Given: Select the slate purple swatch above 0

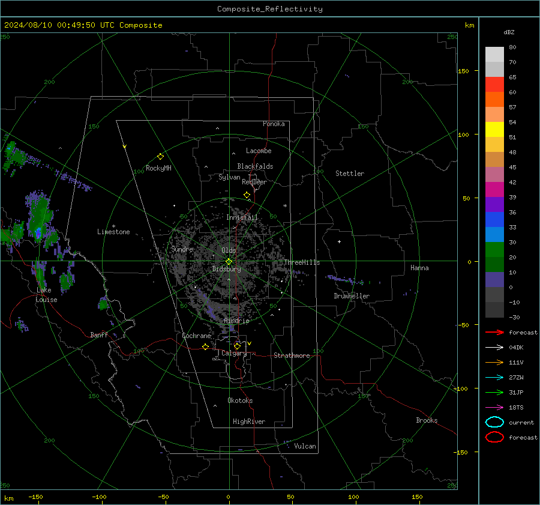Looking at the screenshot, I should (494, 280).
